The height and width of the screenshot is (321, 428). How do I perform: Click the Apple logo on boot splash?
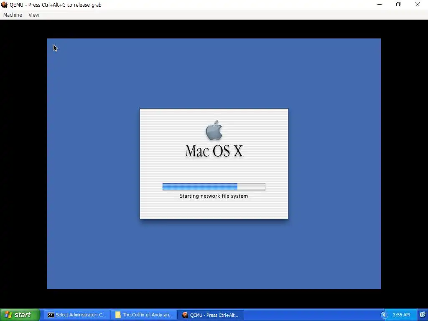point(214,130)
